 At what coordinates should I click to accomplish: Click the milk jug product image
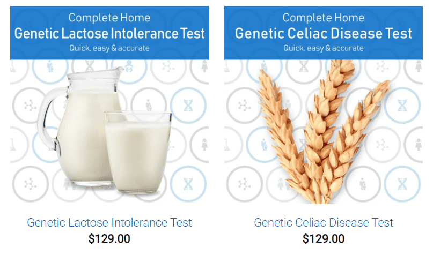pos(109,105)
